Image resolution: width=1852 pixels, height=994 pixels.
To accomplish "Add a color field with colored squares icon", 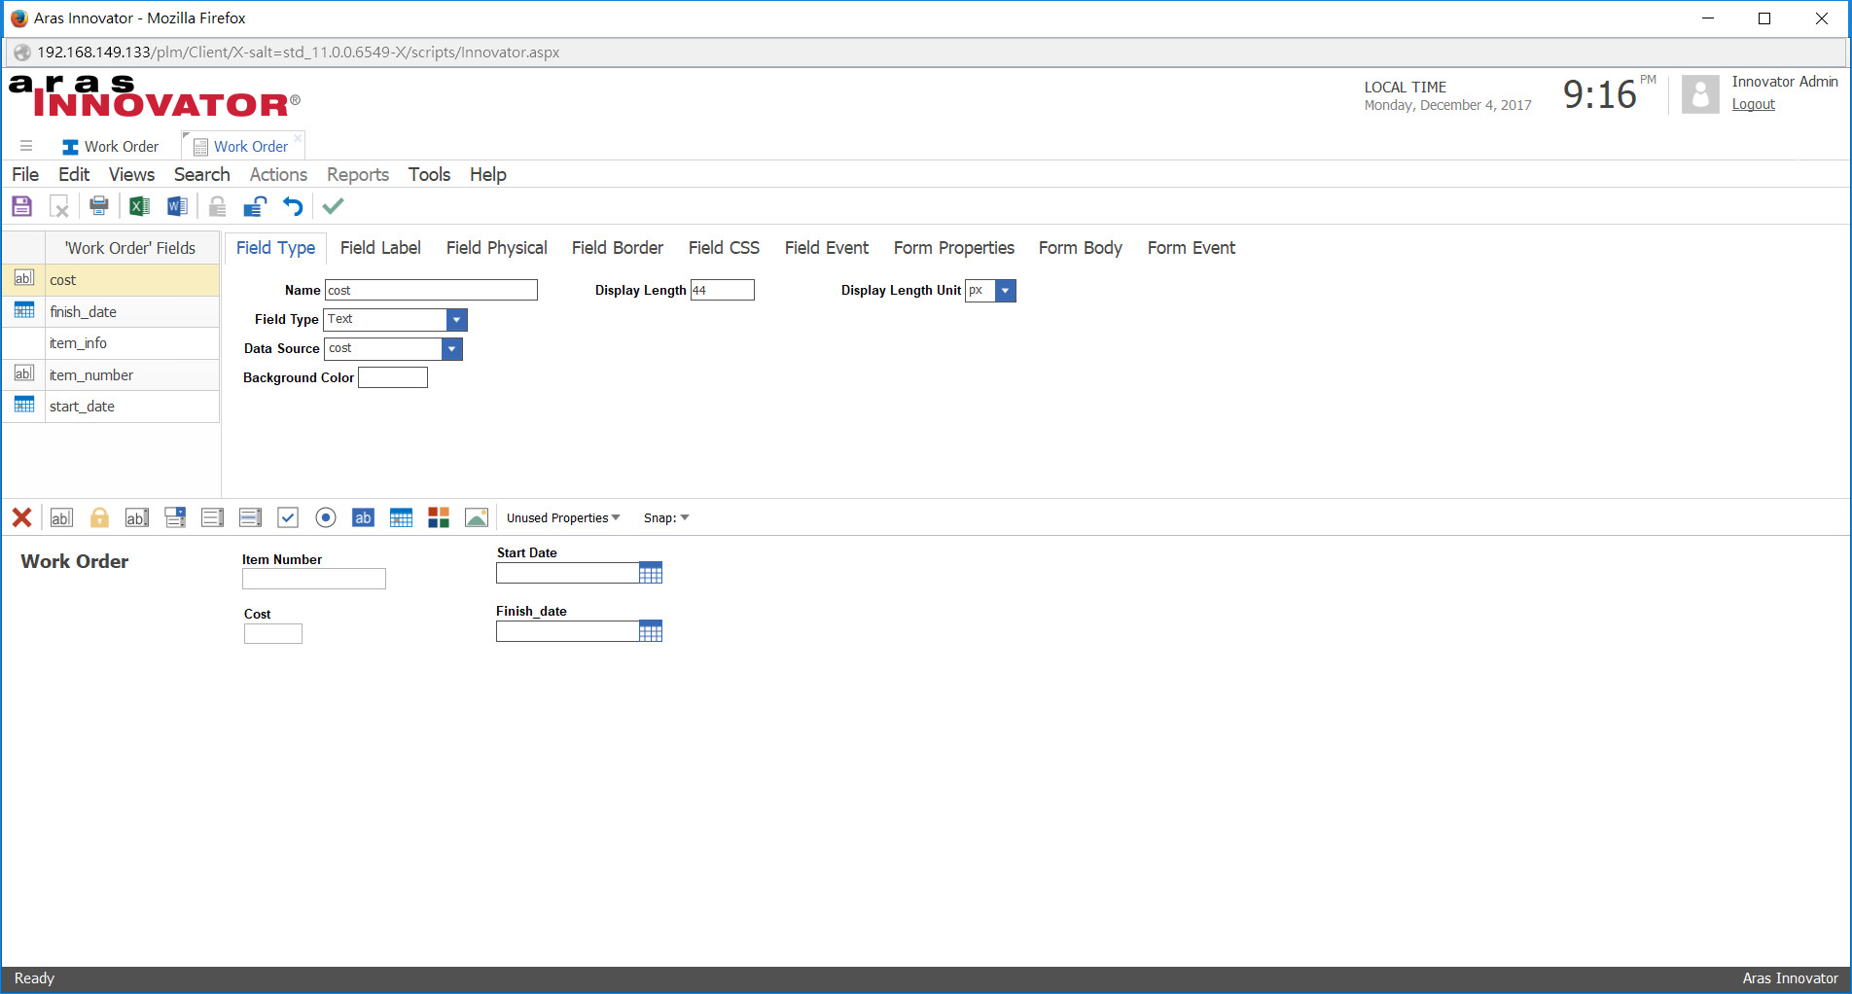I will coord(439,517).
